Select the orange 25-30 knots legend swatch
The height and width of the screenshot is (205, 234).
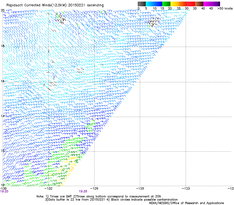point(183,4)
